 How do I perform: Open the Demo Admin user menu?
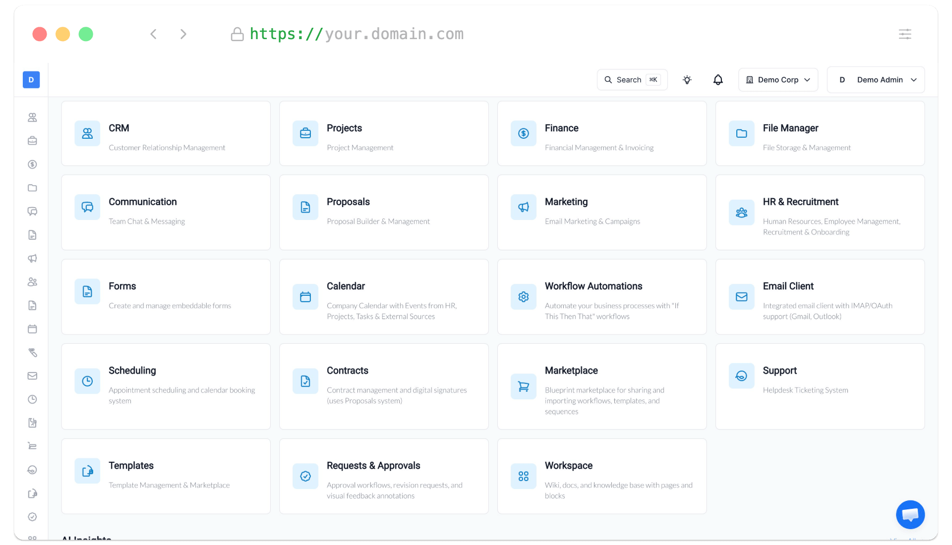pos(876,80)
